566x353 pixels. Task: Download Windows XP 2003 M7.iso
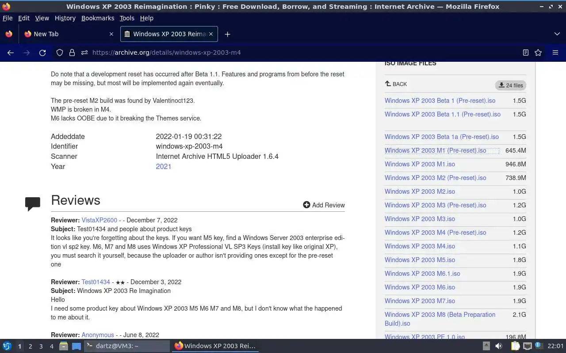pos(420,301)
